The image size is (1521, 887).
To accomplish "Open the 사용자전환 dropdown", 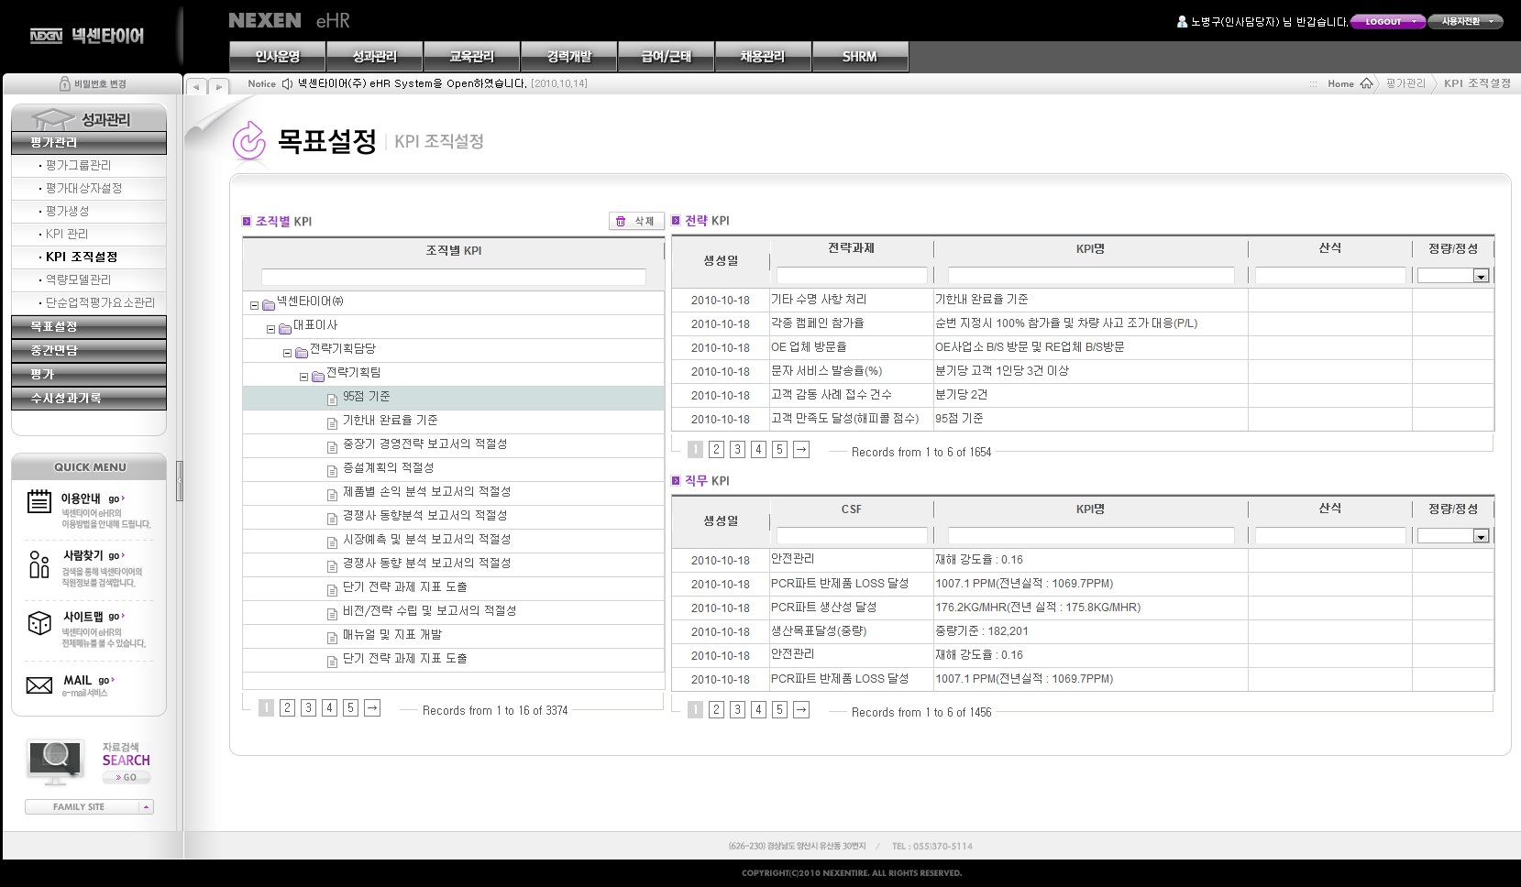I will pyautogui.click(x=1465, y=21).
